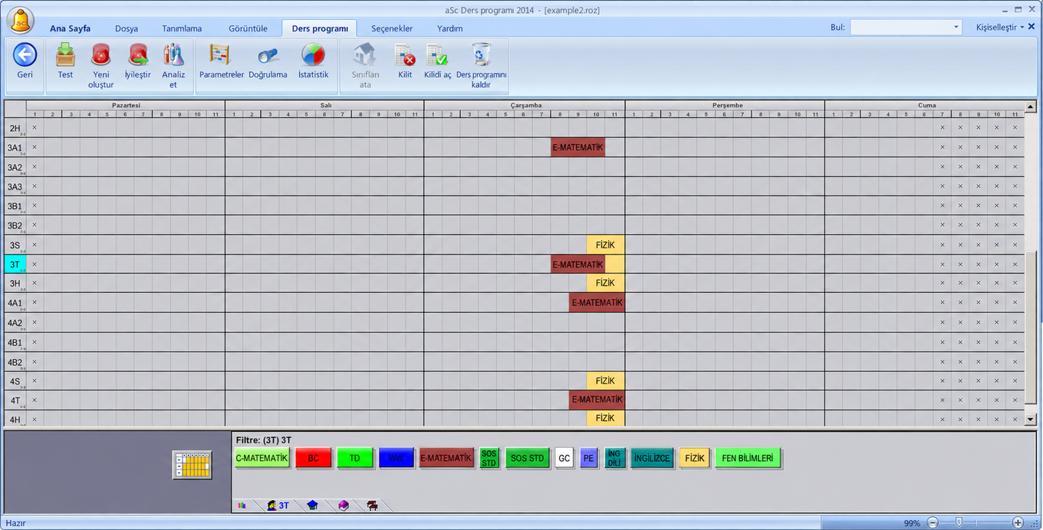Click the Kilit lock icon
The image size is (1043, 530).
coord(405,55)
